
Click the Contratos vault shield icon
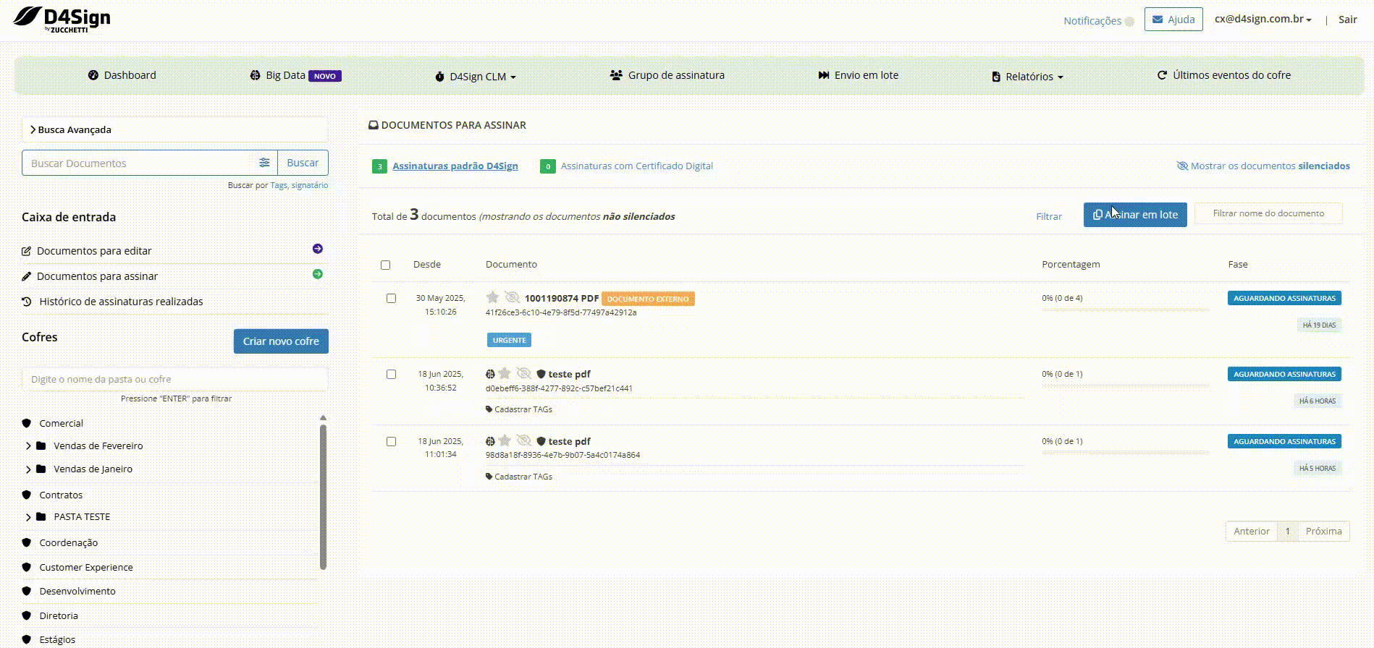click(x=27, y=495)
